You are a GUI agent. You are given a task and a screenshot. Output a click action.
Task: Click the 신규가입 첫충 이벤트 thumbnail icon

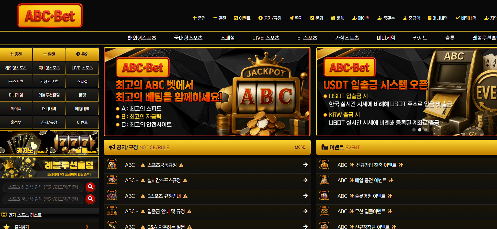point(324,165)
